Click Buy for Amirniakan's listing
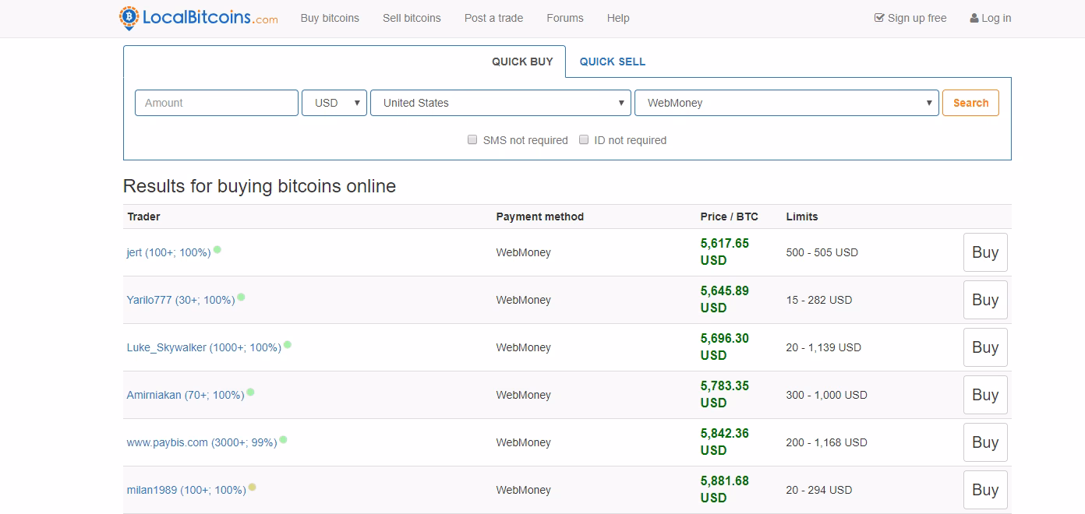1085x514 pixels. coord(985,395)
